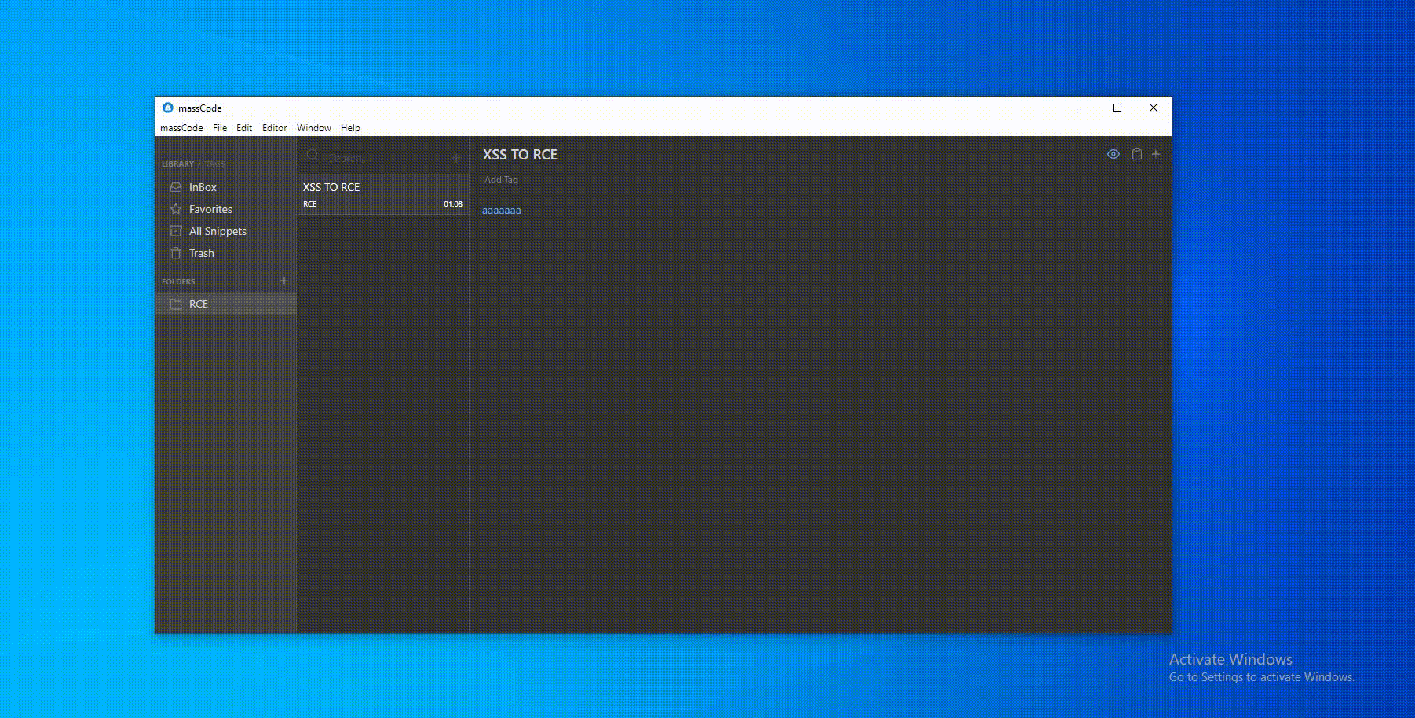Select the RCE folder label
The height and width of the screenshot is (718, 1415).
(x=199, y=304)
